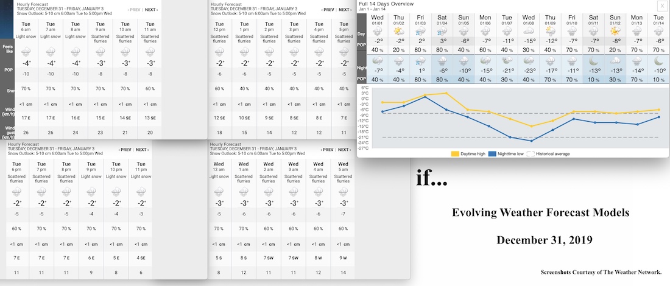Click the blue Nighttime low legend swatch
670x286 pixels.
[492, 154]
